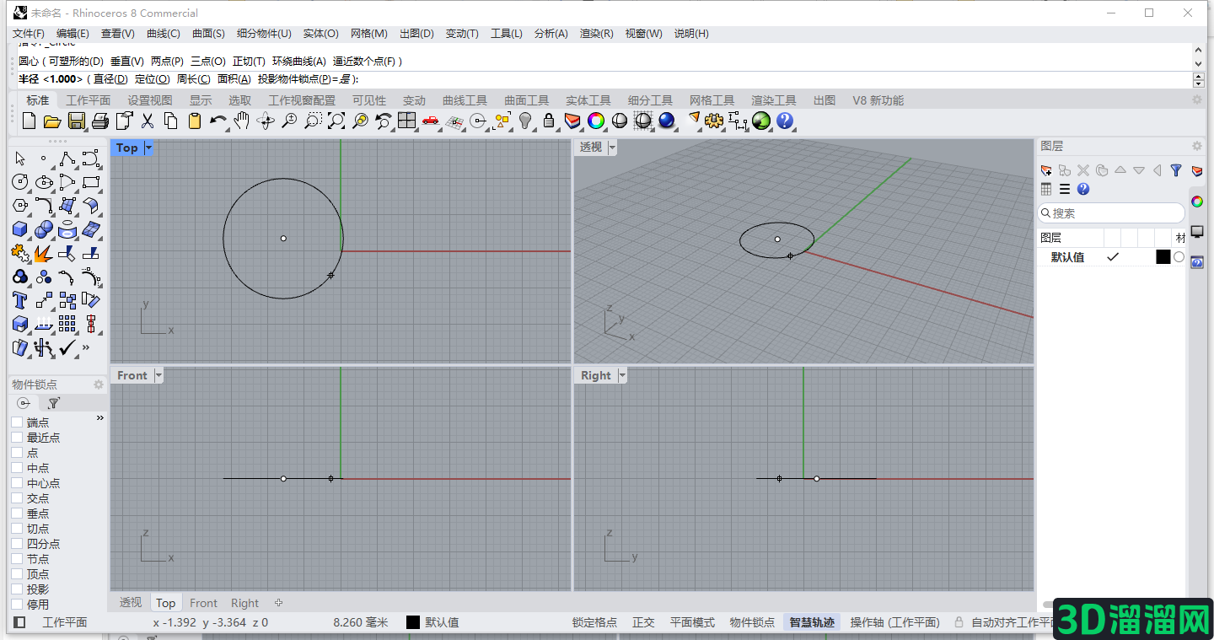Turn on the 切点 object snap
This screenshot has height=640, width=1214.
pos(17,529)
